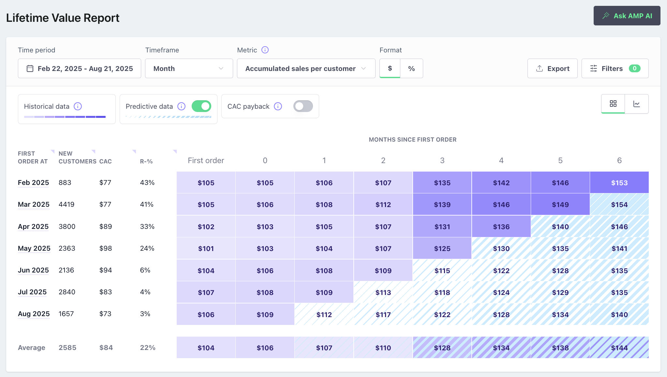The height and width of the screenshot is (377, 667).
Task: Switch to line chart view
Action: tap(636, 104)
